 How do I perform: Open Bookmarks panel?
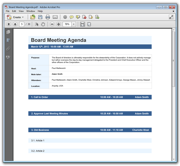tap(8, 40)
